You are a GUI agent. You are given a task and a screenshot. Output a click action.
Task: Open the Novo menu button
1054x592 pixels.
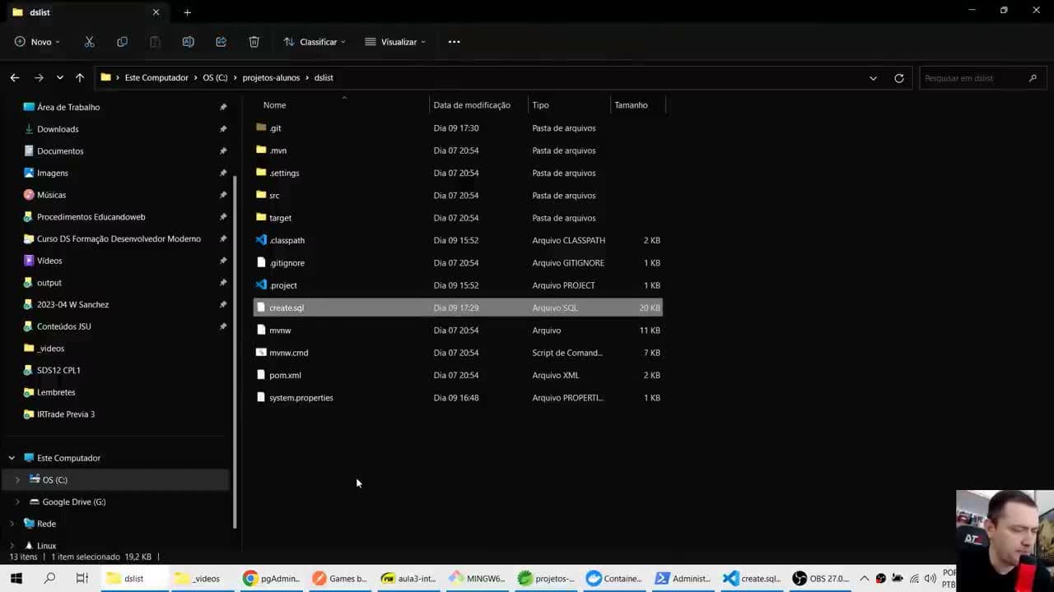click(38, 42)
